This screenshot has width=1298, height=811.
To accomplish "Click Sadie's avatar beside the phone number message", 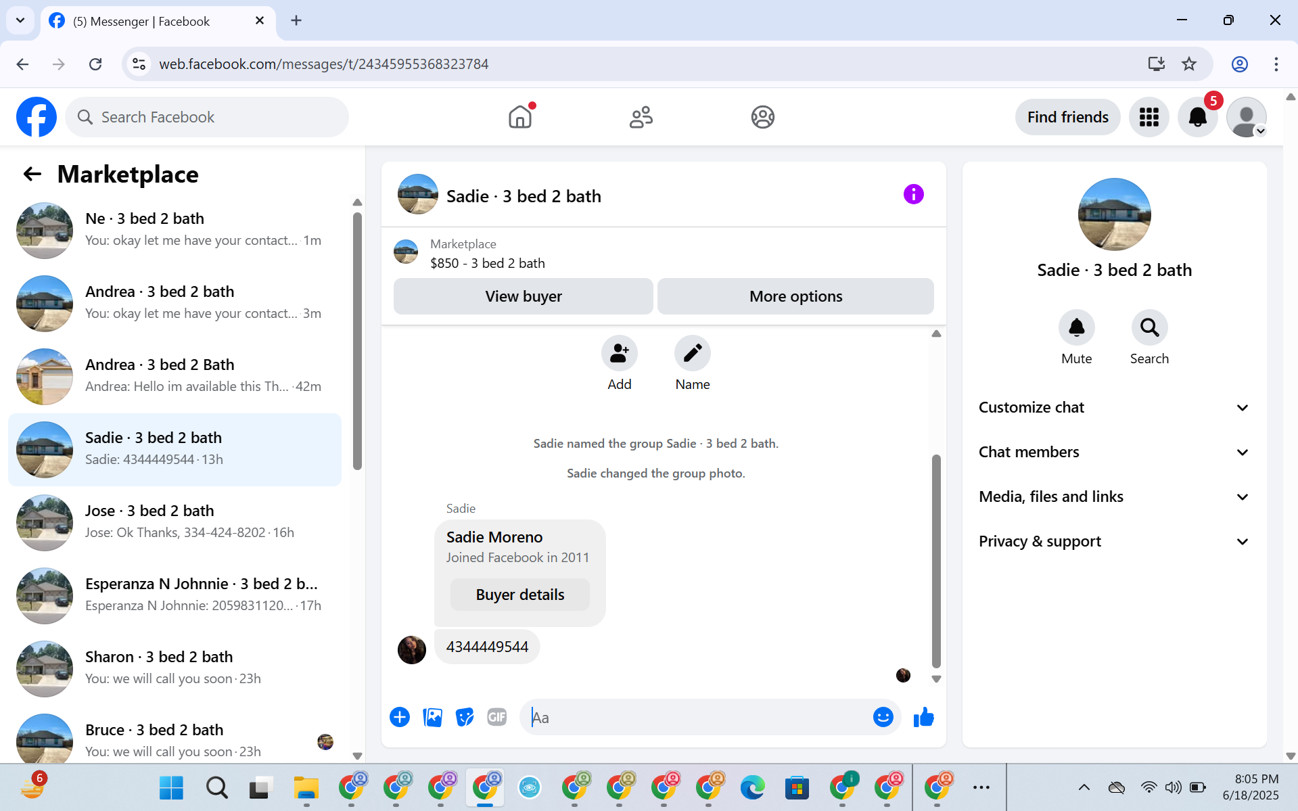I will click(x=411, y=650).
